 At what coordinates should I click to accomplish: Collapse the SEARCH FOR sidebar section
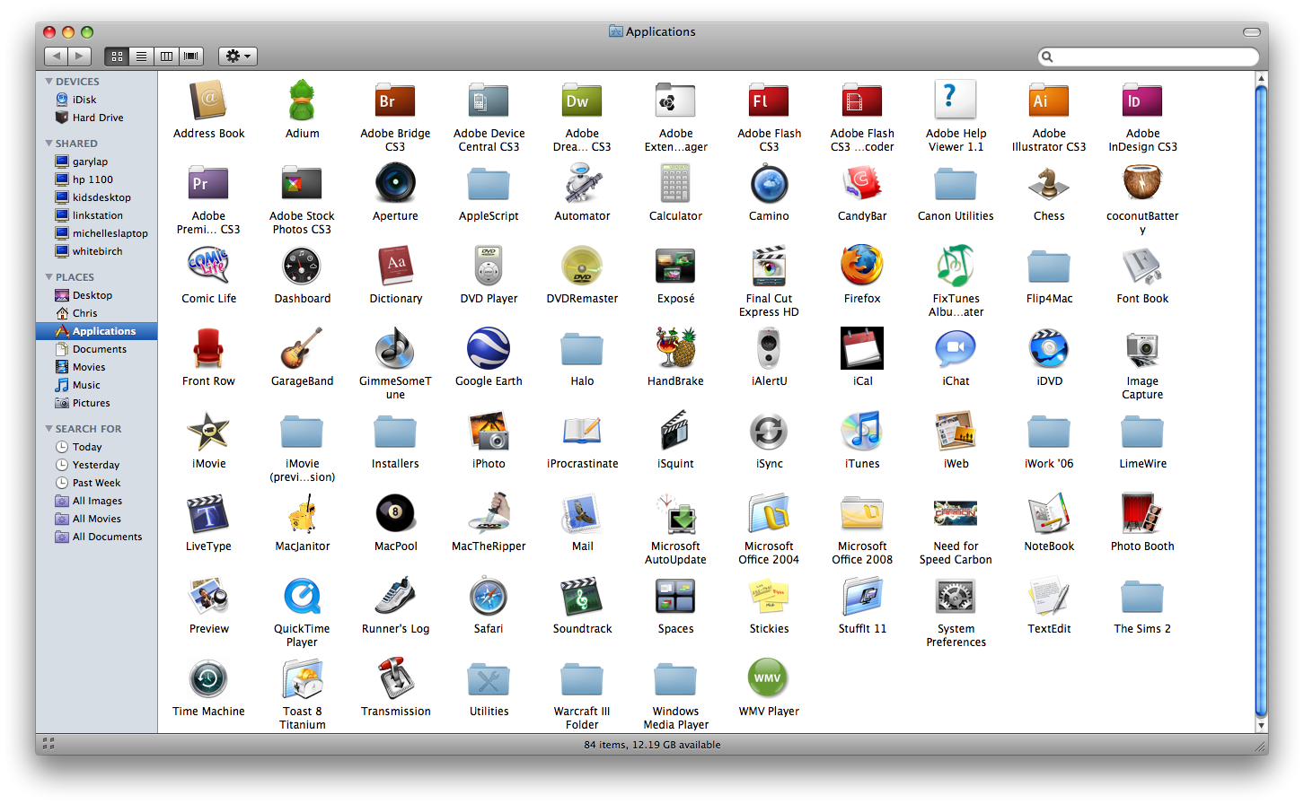pyautogui.click(x=48, y=429)
